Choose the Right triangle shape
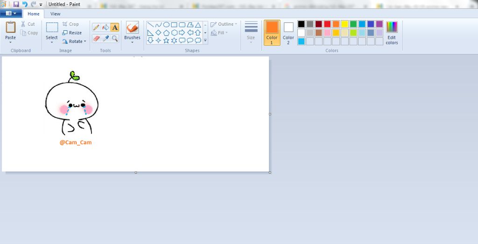The height and width of the screenshot is (244, 478). coord(150,33)
